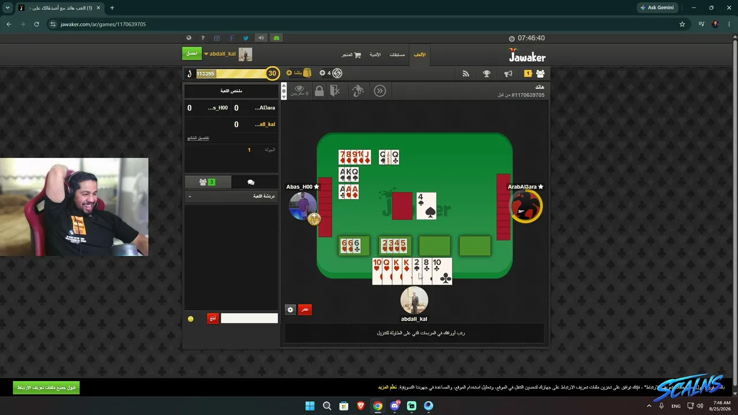Screen dimensions: 738x415
Task: Toggle the sound speaker icon
Action: tap(261, 38)
